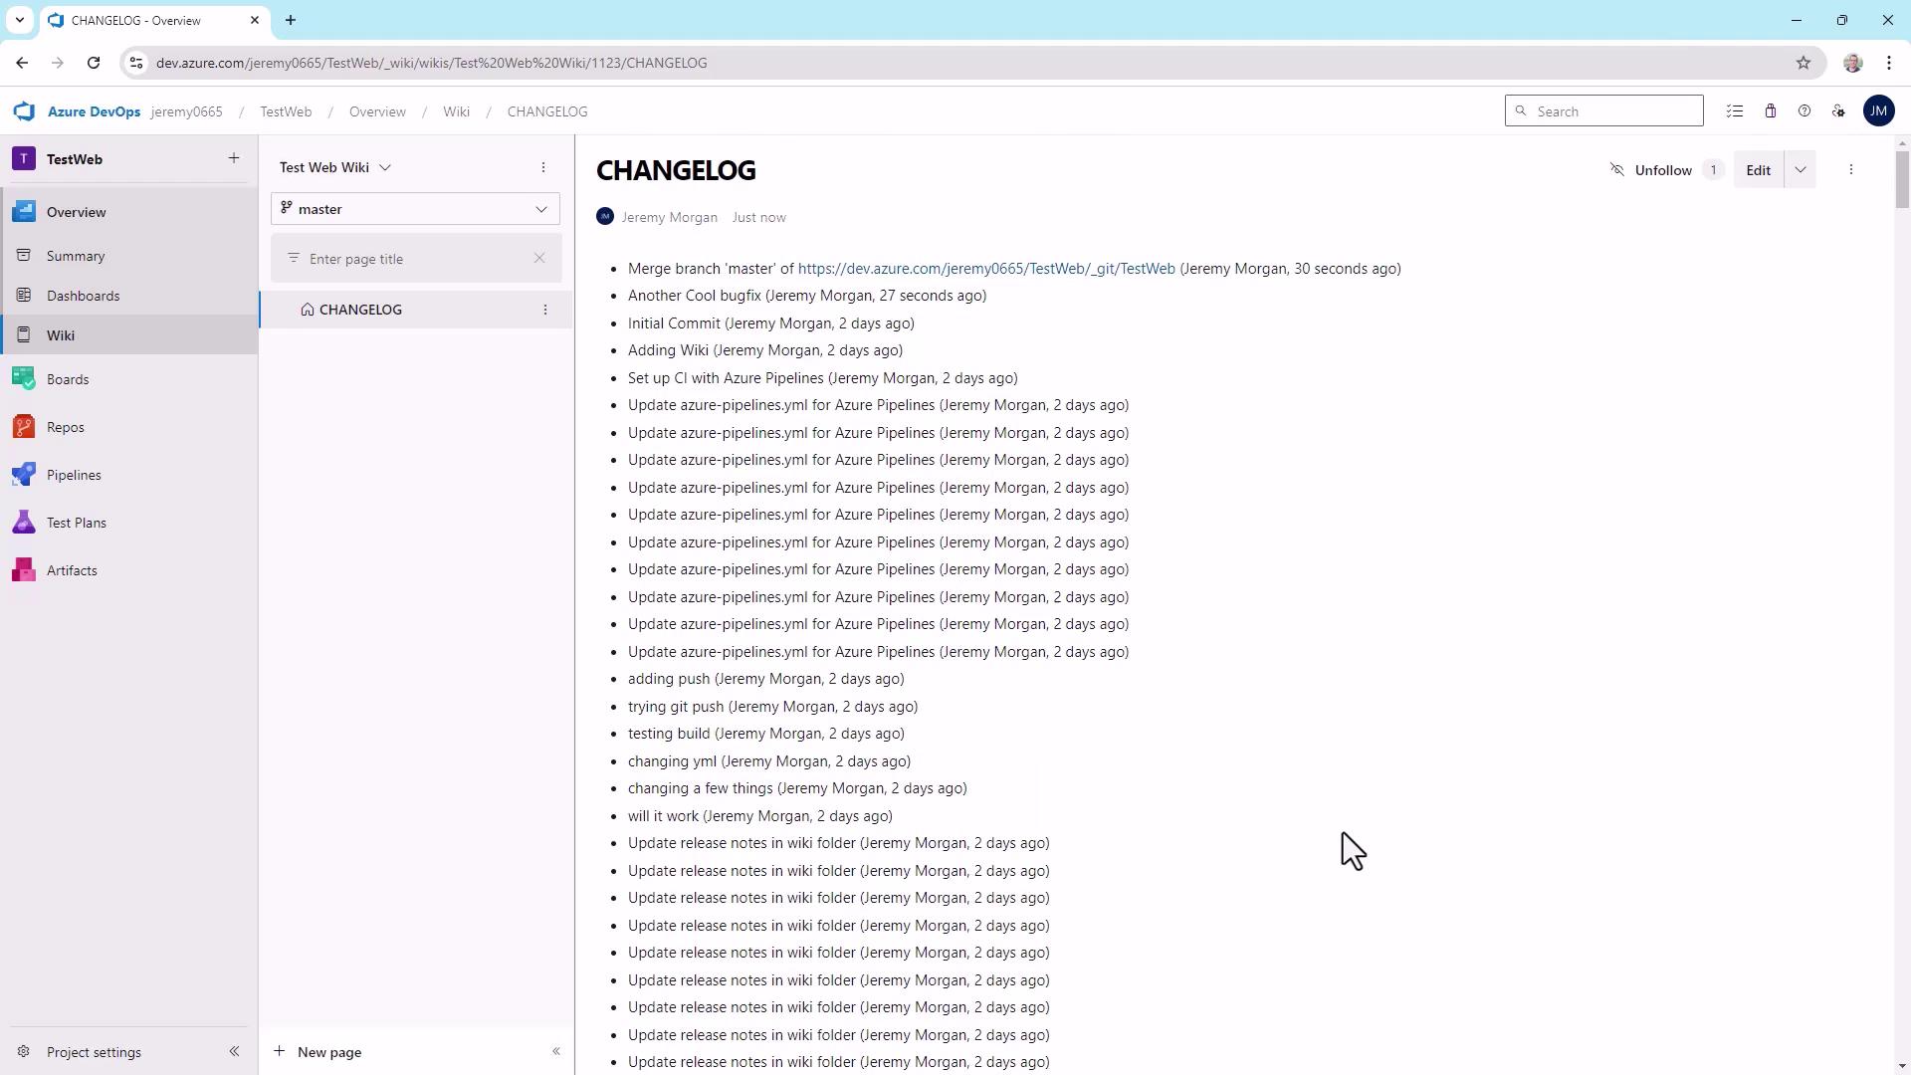This screenshot has height=1075, width=1911.
Task: Collapse the wiki page tree pane
Action: coord(556,1051)
